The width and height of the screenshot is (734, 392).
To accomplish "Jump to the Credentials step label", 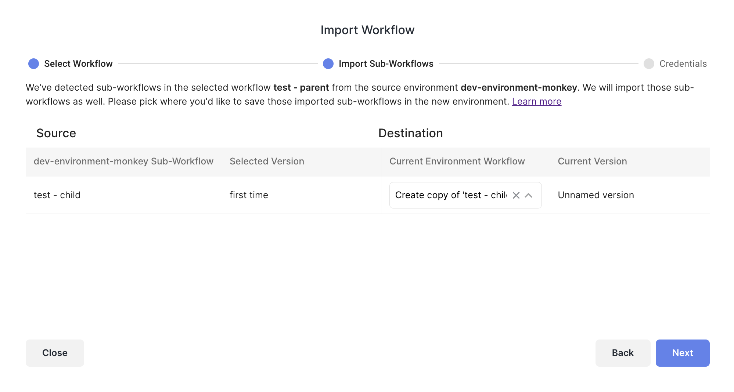I will 683,63.
